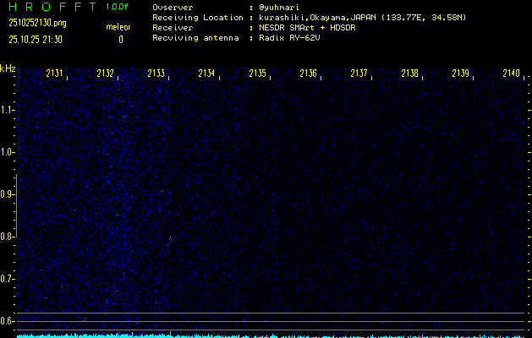Select the 2510252130.png filename
Viewport: 532px width, 338px height.
coord(37,23)
